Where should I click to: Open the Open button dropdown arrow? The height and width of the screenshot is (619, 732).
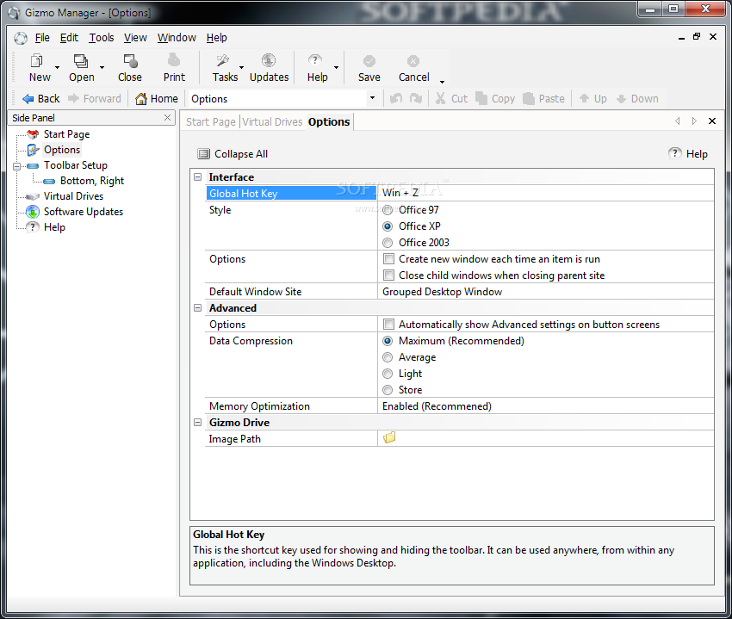point(102,68)
